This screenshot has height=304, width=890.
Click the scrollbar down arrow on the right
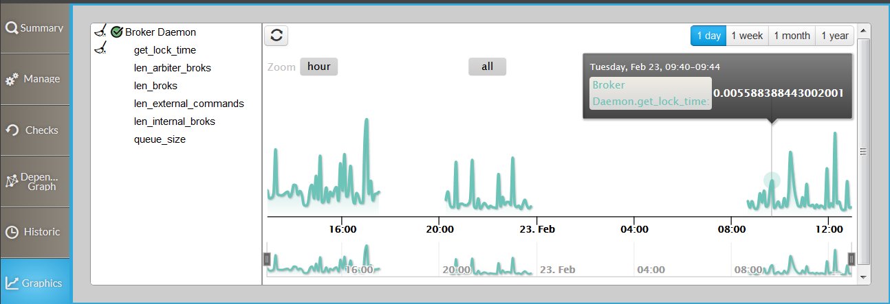pyautogui.click(x=863, y=277)
